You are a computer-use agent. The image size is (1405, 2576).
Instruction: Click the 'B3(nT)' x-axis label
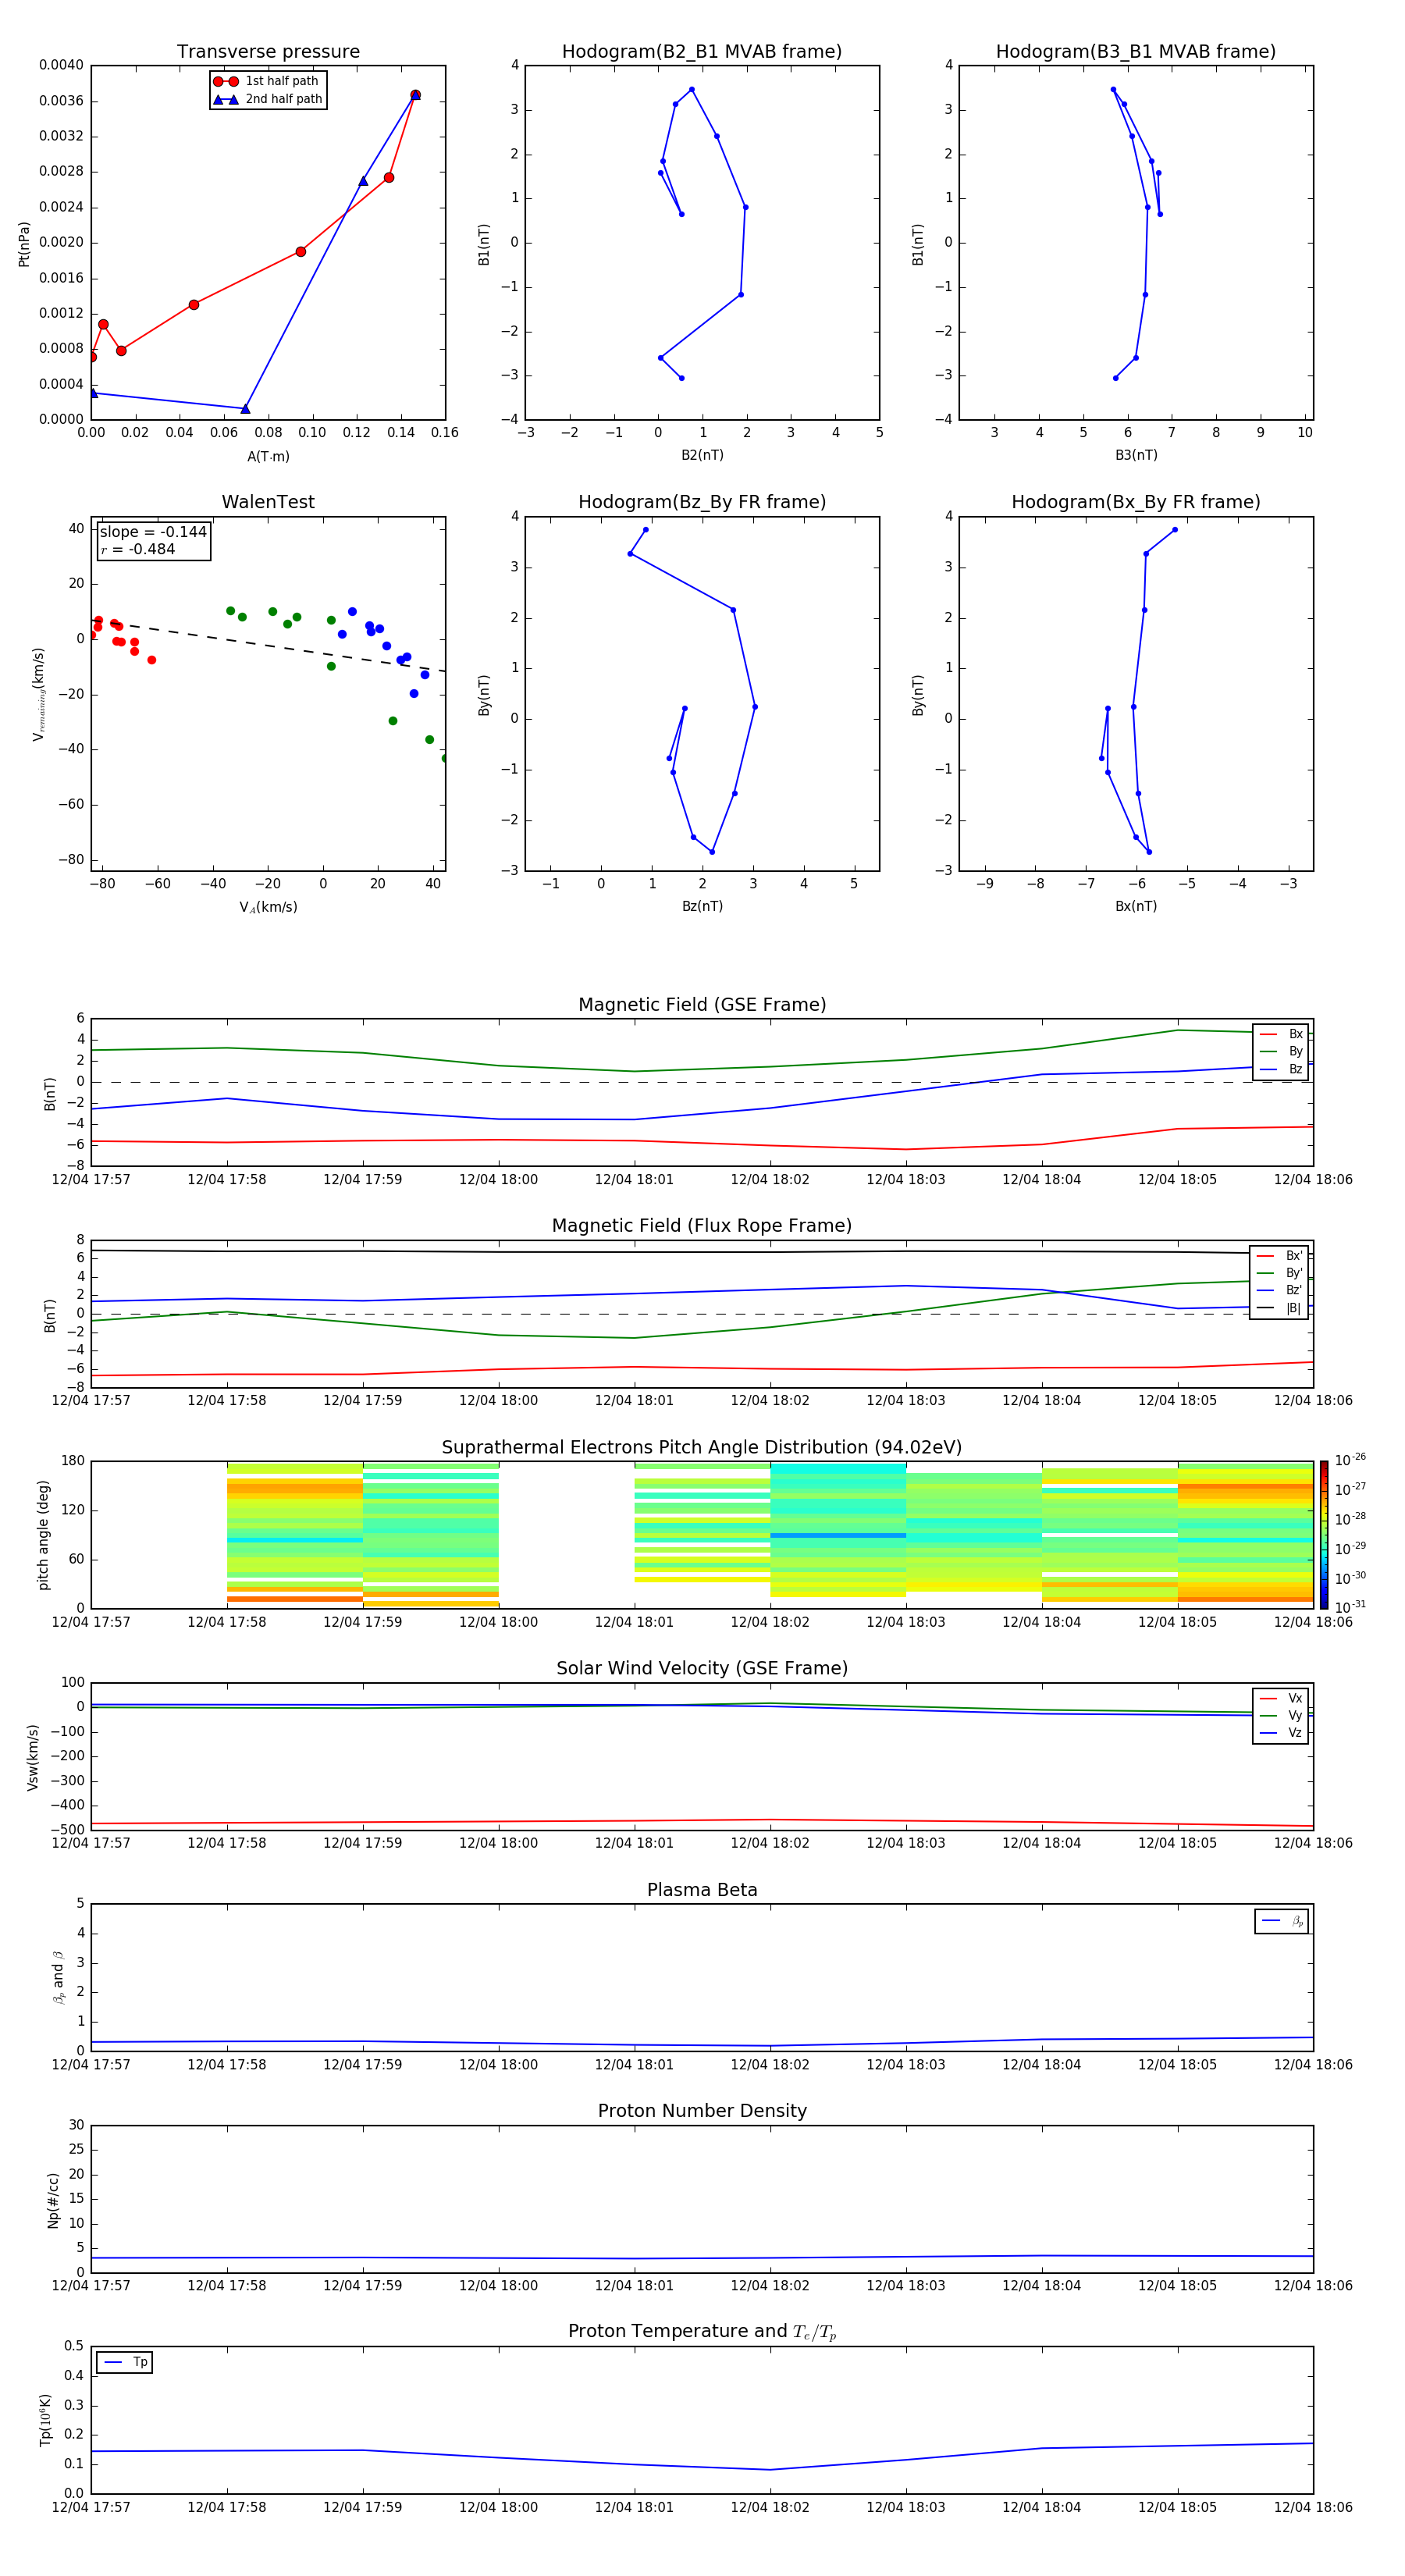1136,456
